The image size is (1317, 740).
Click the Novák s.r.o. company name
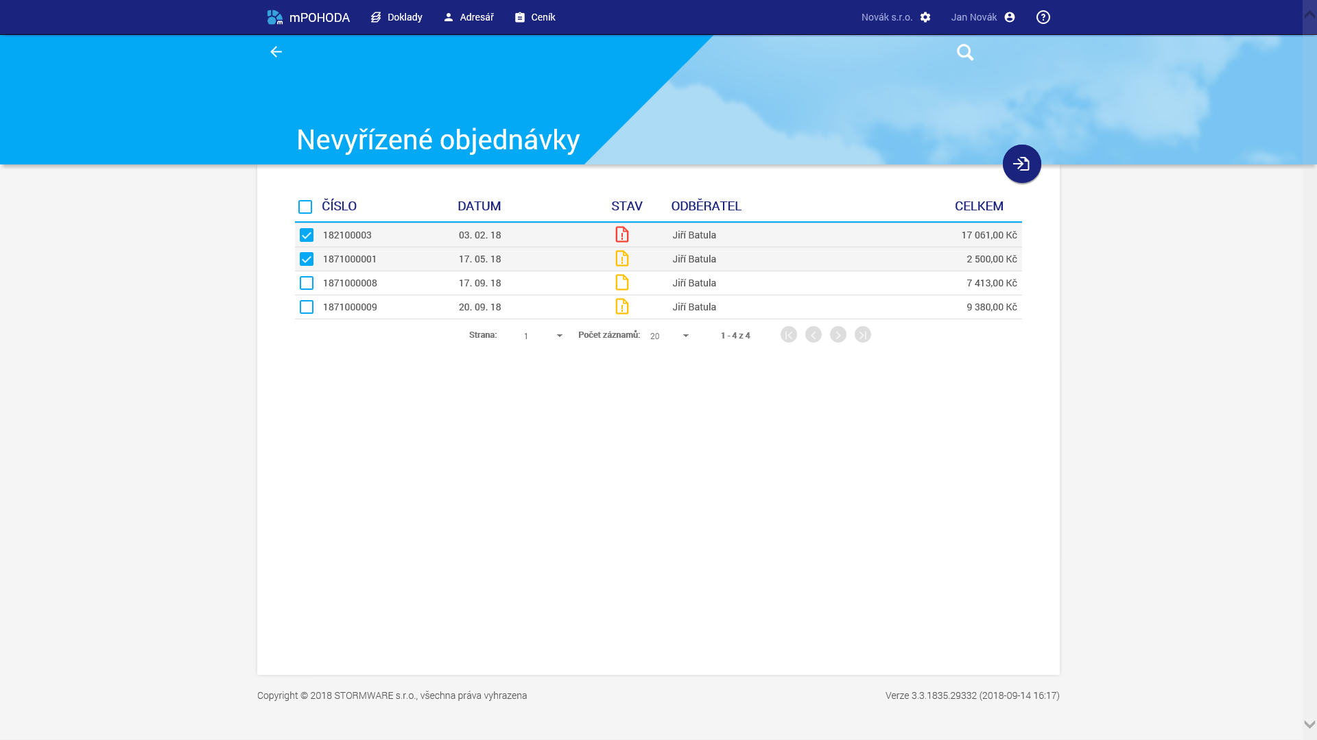pos(887,17)
